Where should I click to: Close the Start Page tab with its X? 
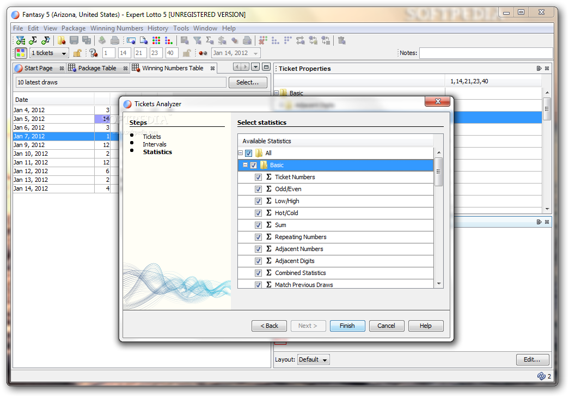click(62, 68)
